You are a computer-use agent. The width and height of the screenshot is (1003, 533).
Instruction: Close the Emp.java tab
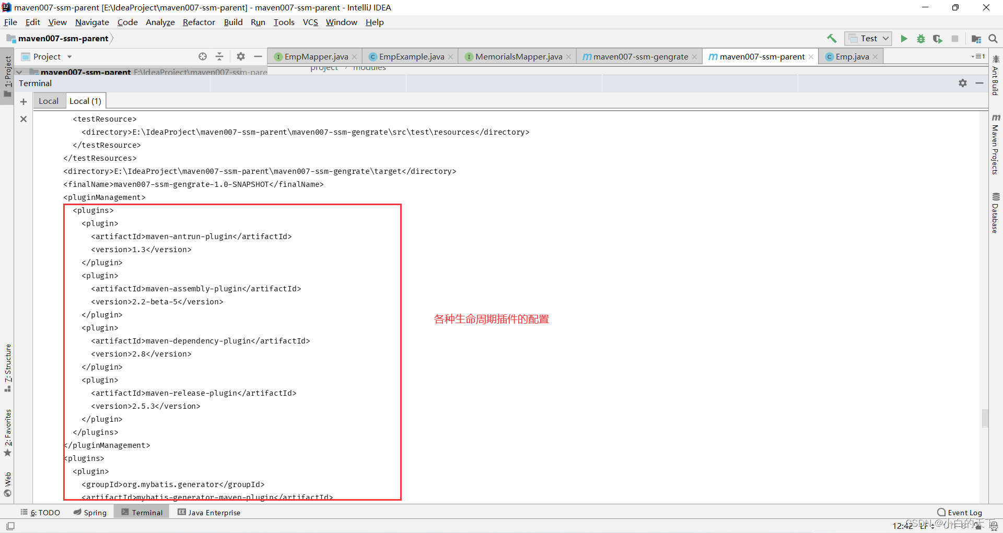(875, 57)
